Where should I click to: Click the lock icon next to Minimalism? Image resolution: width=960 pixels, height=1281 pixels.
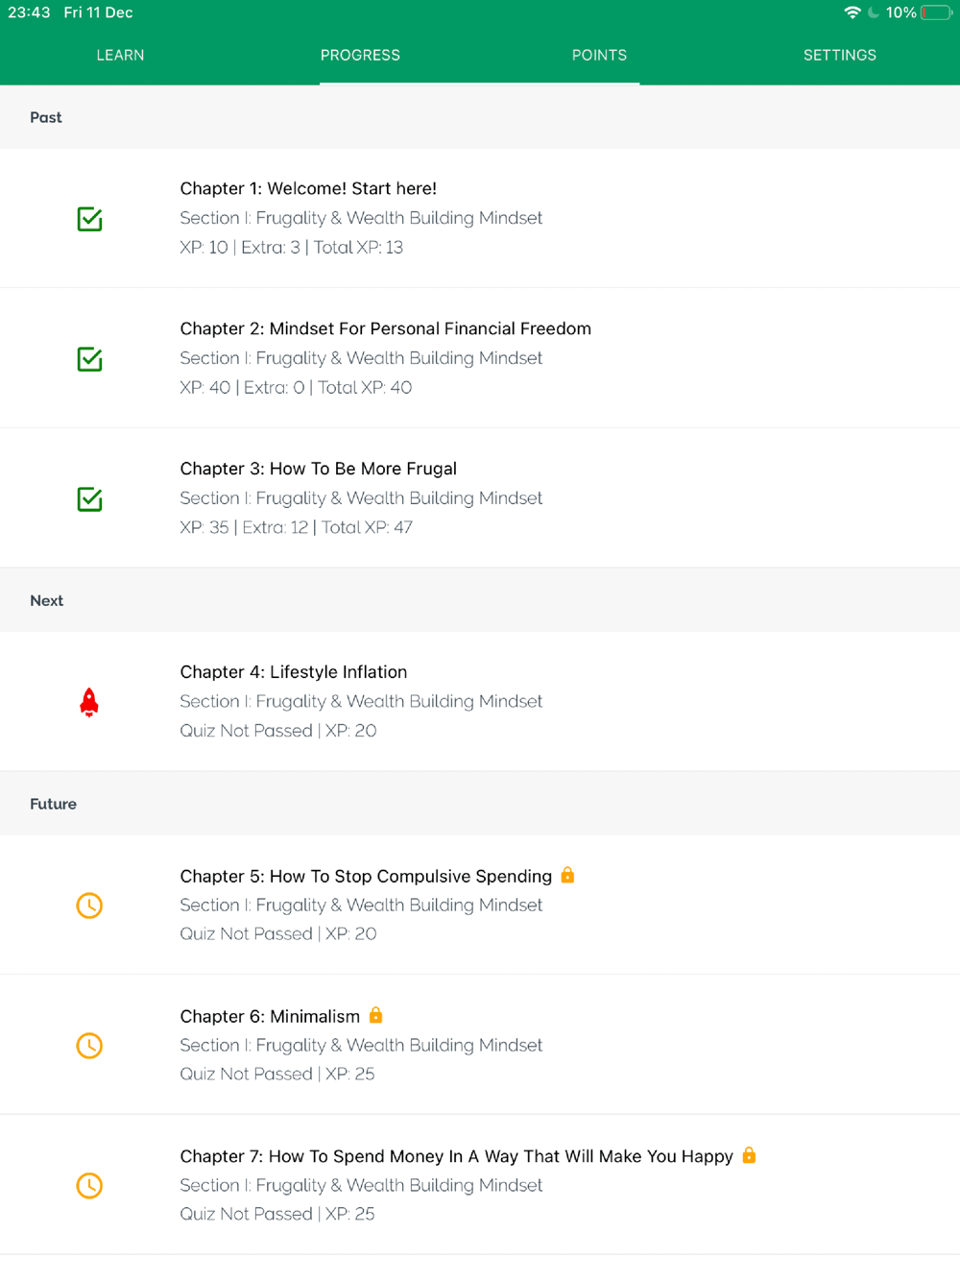(x=376, y=1015)
